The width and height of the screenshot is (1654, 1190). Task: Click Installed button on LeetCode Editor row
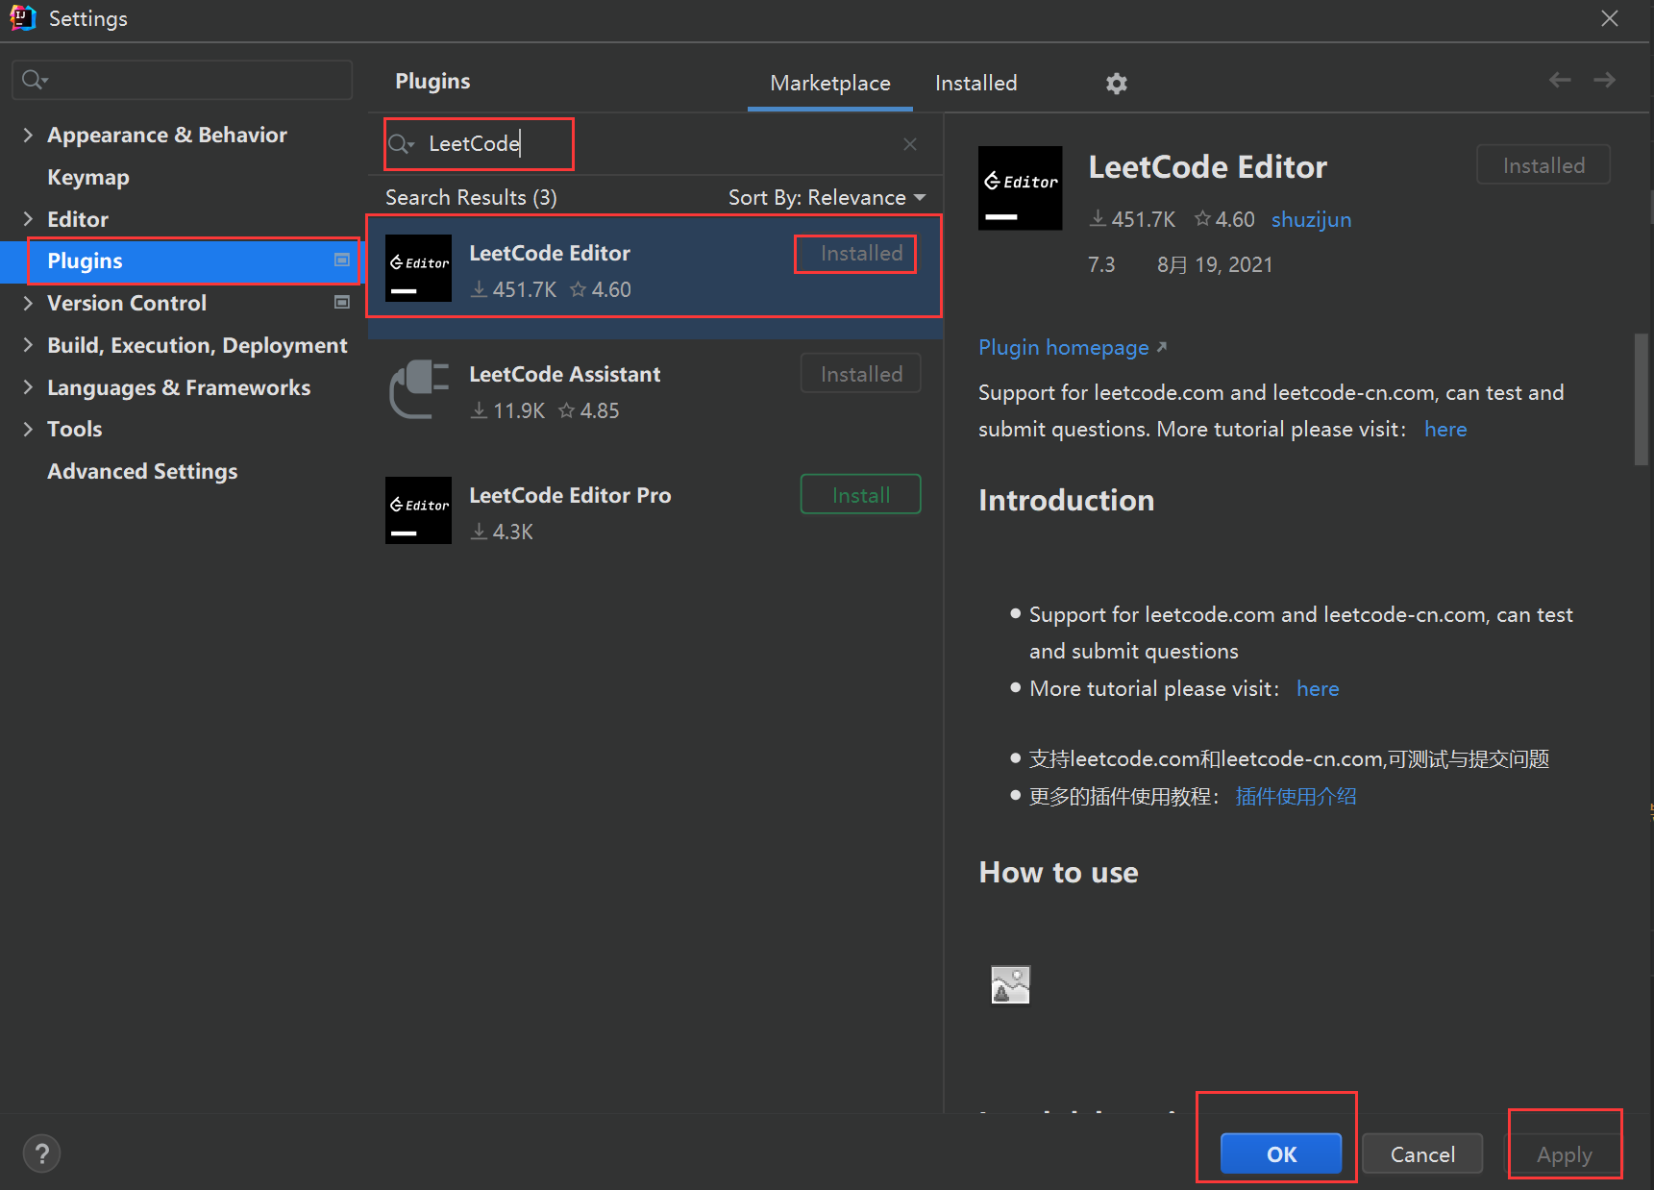pos(860,253)
